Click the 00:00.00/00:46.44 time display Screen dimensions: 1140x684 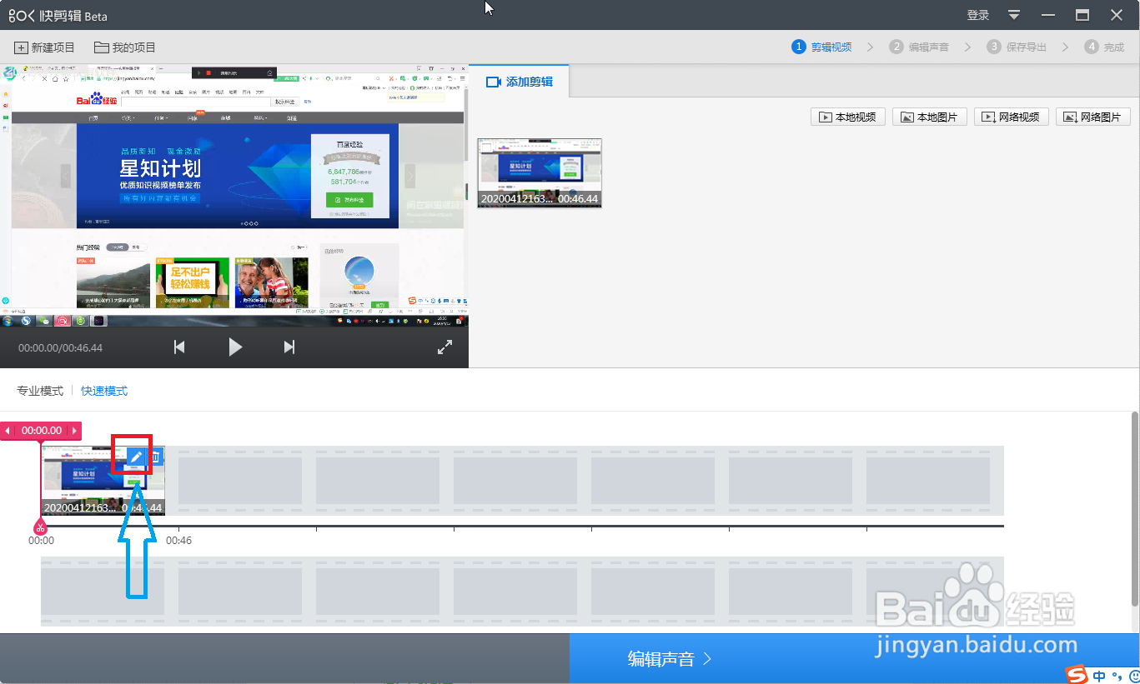point(60,347)
